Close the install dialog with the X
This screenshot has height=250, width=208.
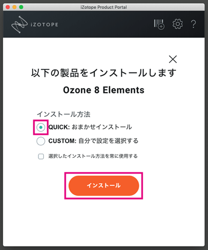pyautogui.click(x=173, y=59)
